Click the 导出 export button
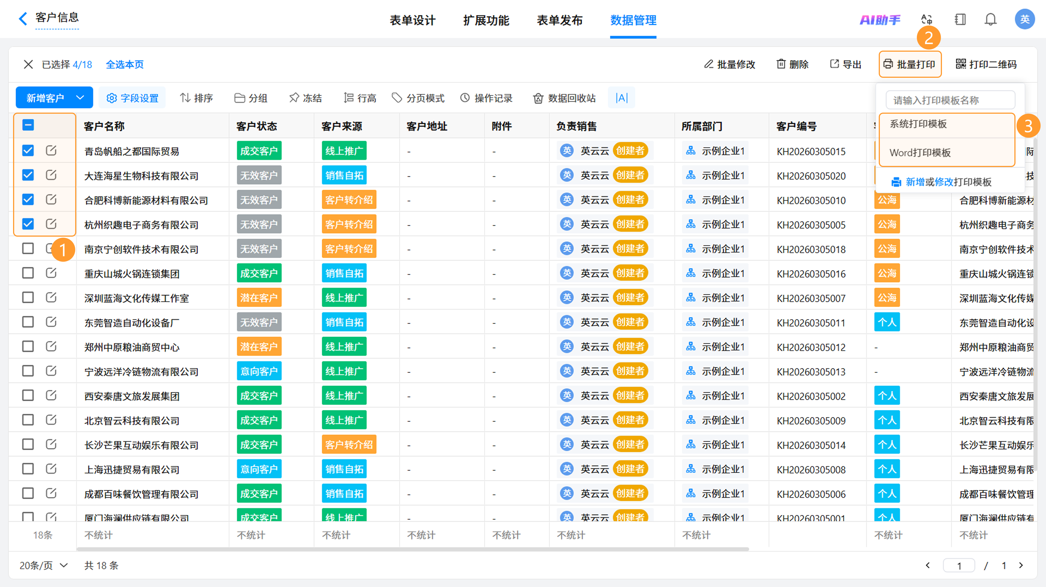 845,64
